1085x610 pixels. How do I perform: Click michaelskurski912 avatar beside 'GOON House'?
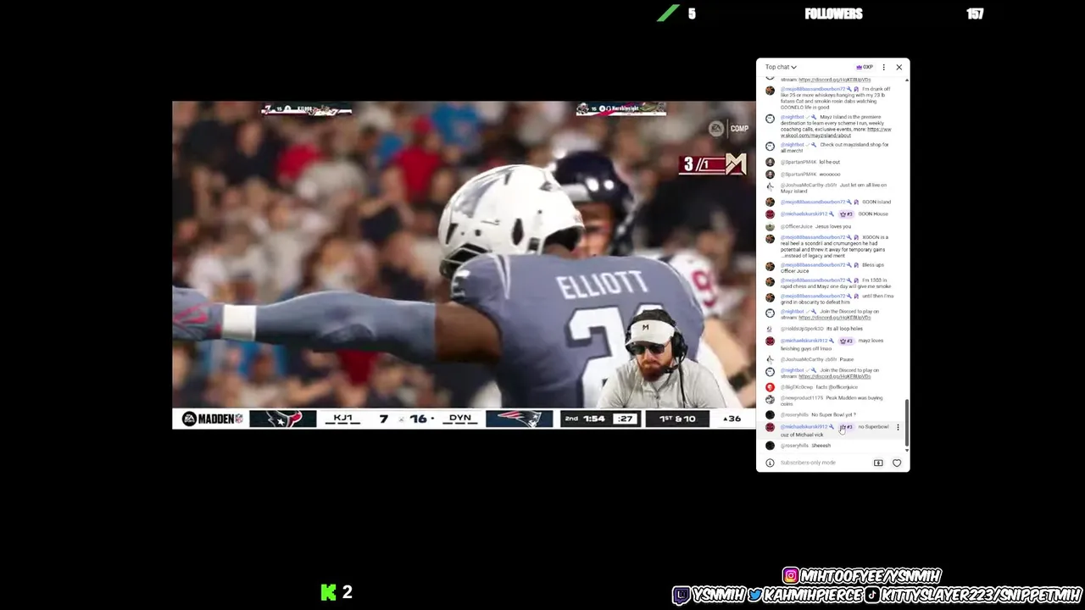(770, 214)
